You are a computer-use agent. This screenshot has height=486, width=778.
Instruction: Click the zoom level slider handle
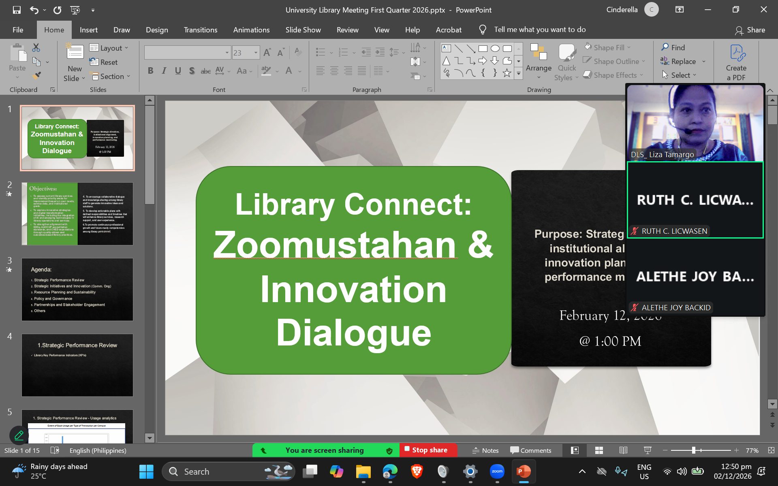coord(694,450)
